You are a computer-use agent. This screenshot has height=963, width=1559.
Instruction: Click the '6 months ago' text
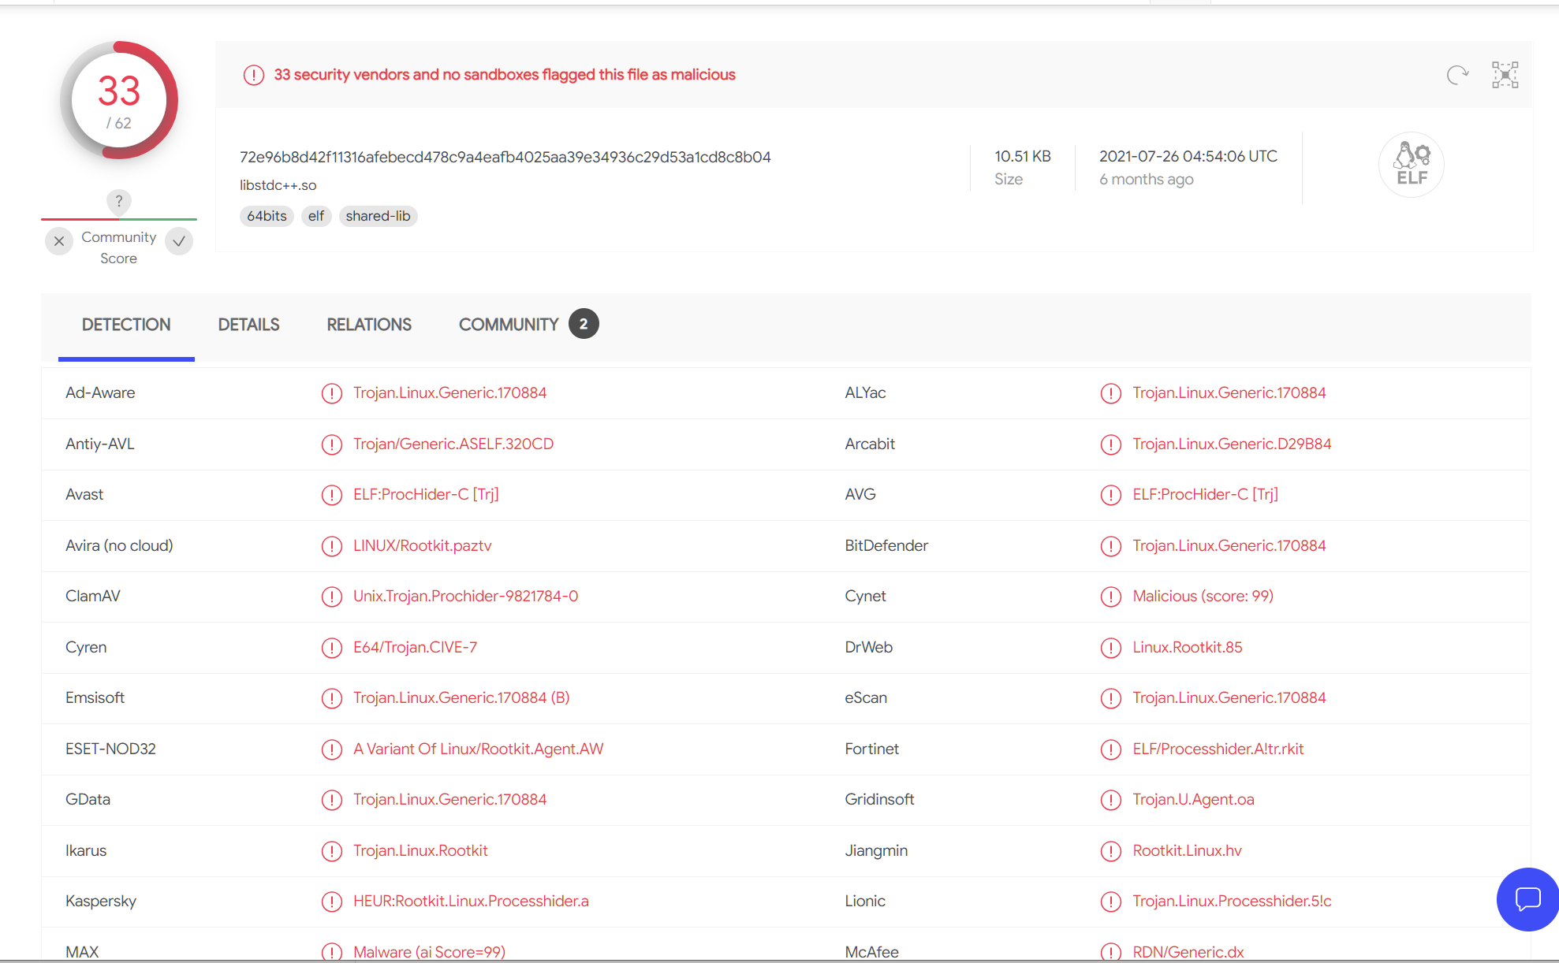(1146, 179)
